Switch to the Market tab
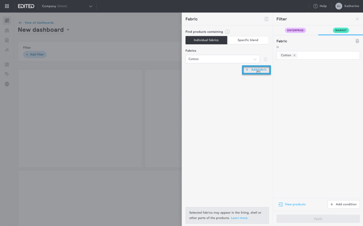The image size is (363, 226). [x=341, y=30]
